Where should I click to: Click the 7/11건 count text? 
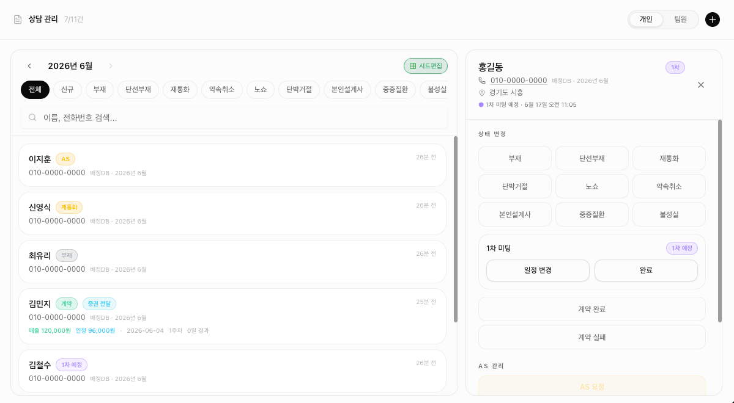point(74,20)
